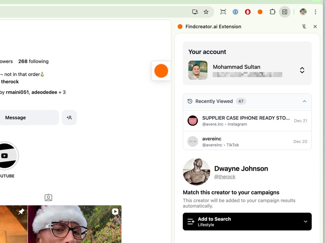Screen dimensions: 325x243
Task: Click the Recently Viewed history icon
Action: point(190,101)
